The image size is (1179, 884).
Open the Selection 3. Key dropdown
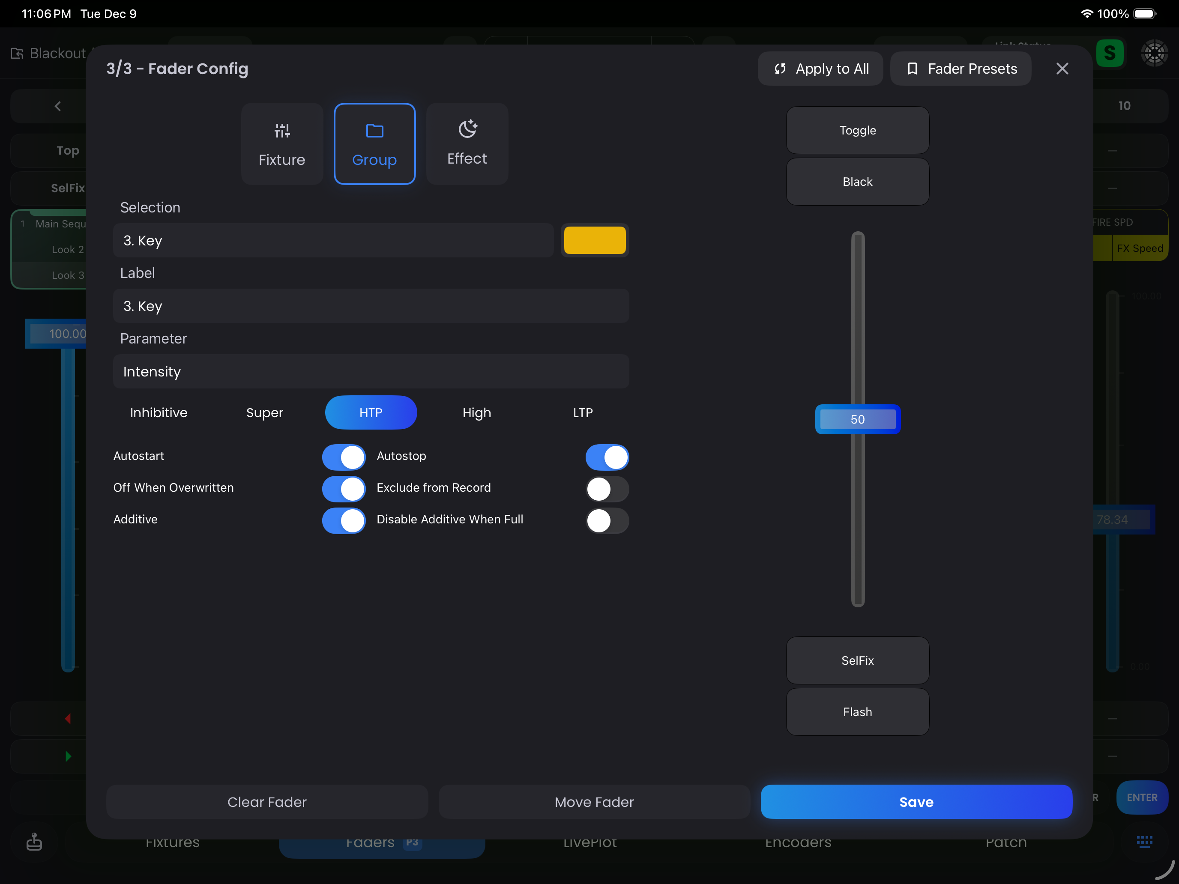333,241
